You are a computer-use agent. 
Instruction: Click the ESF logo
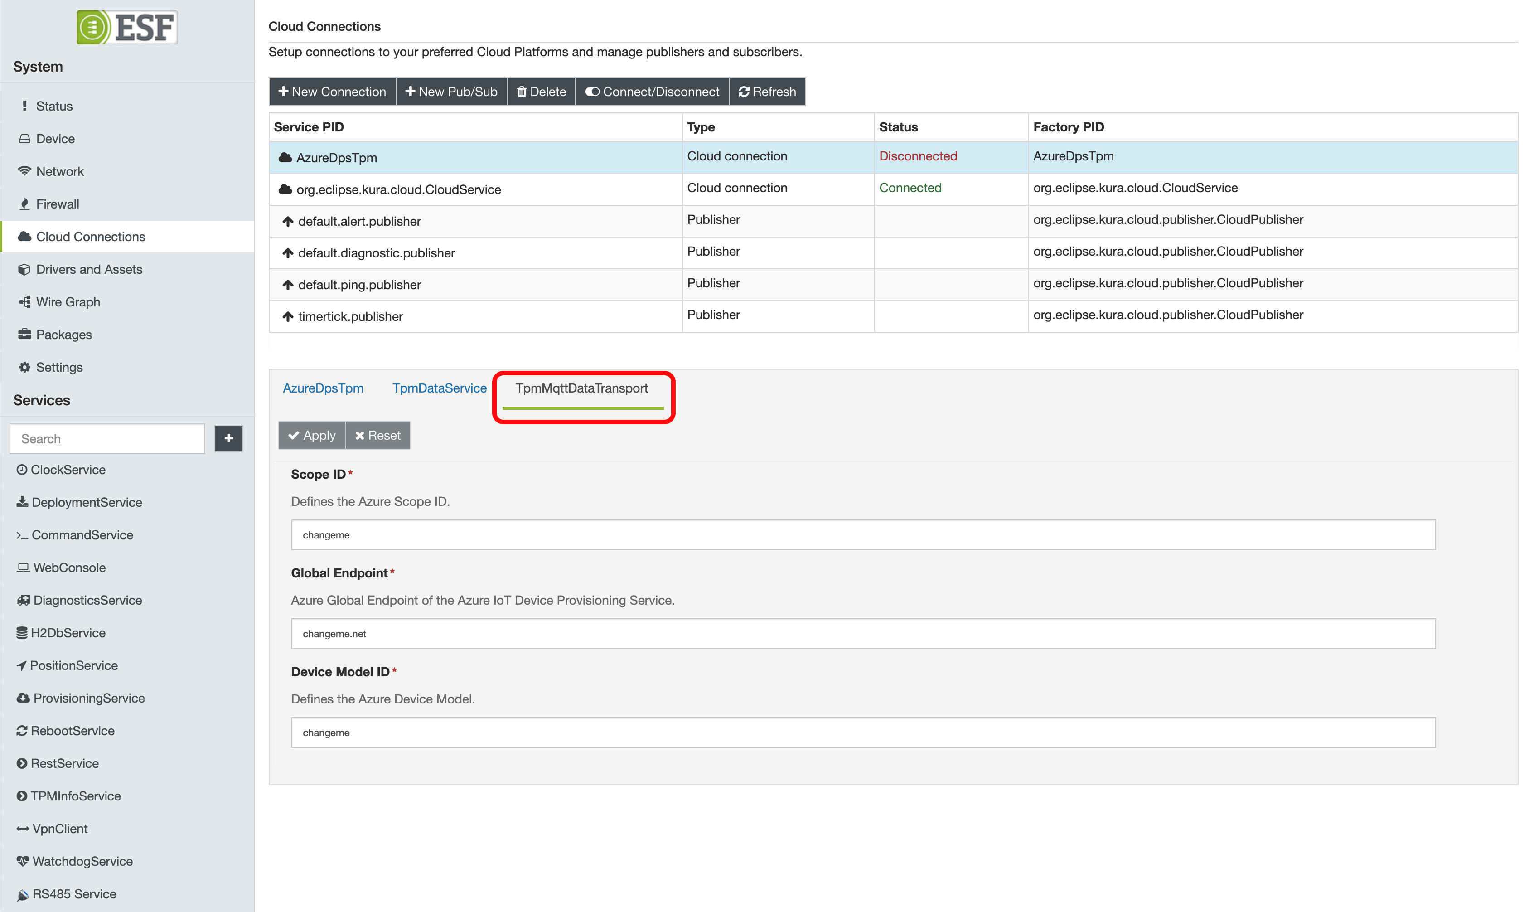click(x=127, y=27)
